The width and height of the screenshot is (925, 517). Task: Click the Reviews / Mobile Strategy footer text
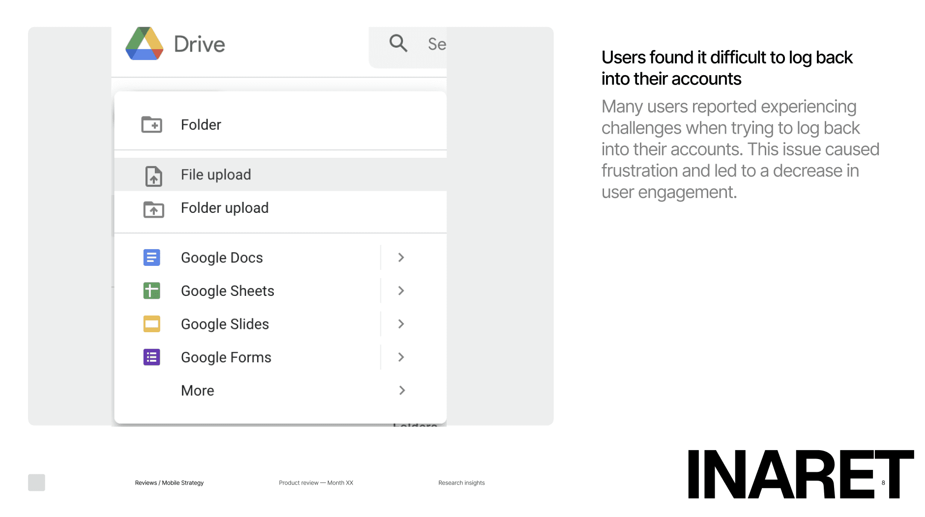169,483
